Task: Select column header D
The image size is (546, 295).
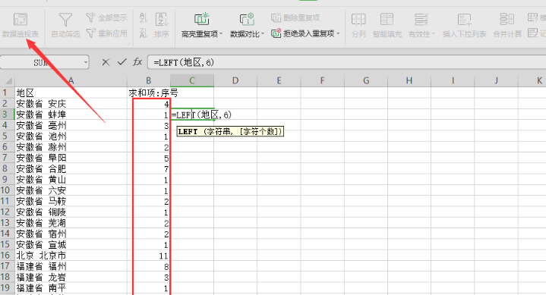Action: pyautogui.click(x=235, y=80)
